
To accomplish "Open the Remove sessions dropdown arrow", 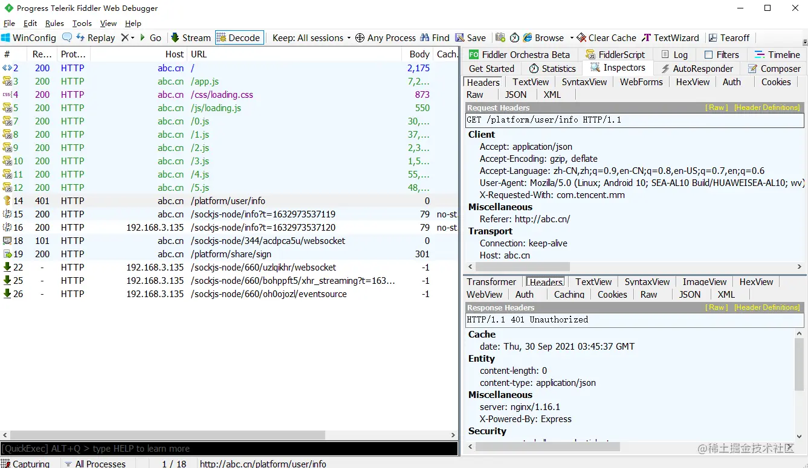I will point(132,38).
